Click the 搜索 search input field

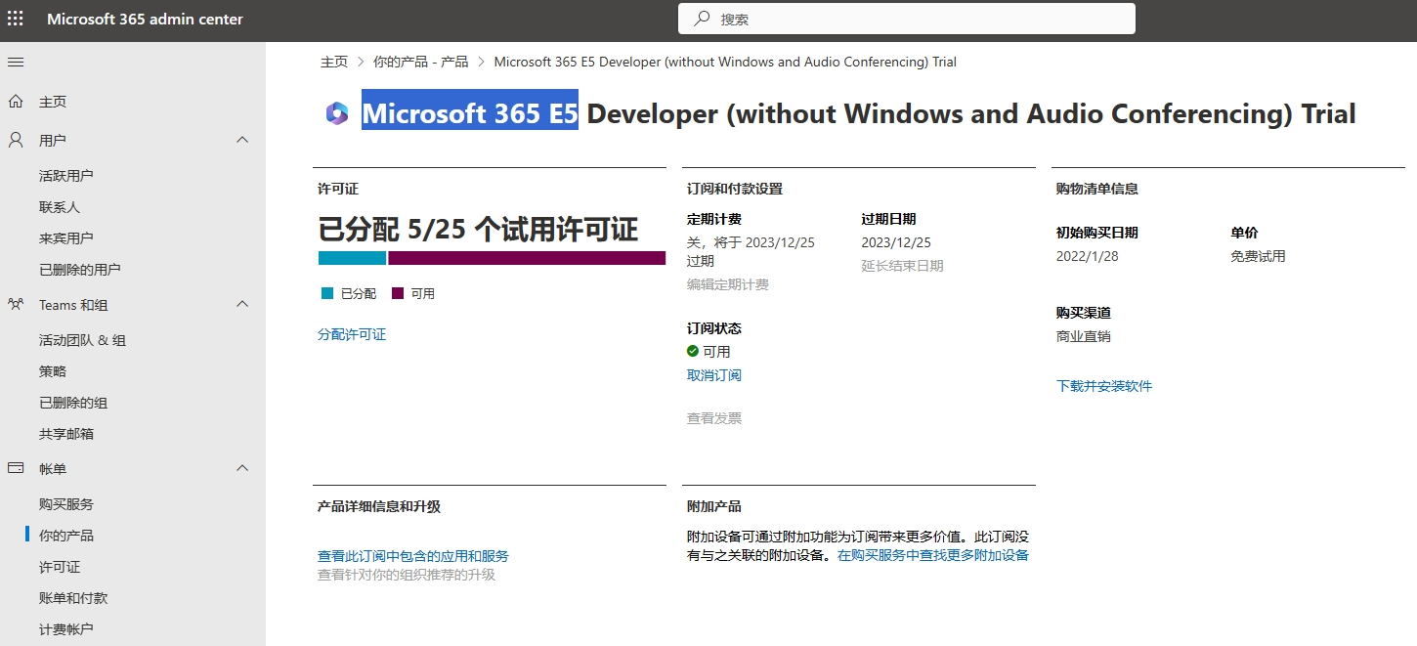pos(907,19)
